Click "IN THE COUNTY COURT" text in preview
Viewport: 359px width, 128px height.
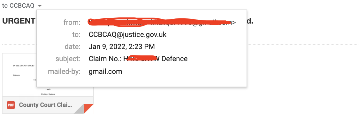[24, 66]
